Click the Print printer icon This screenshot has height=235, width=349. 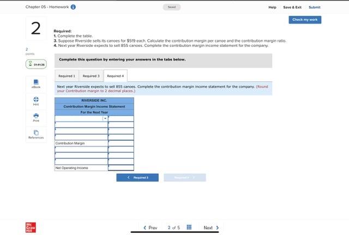click(36, 116)
